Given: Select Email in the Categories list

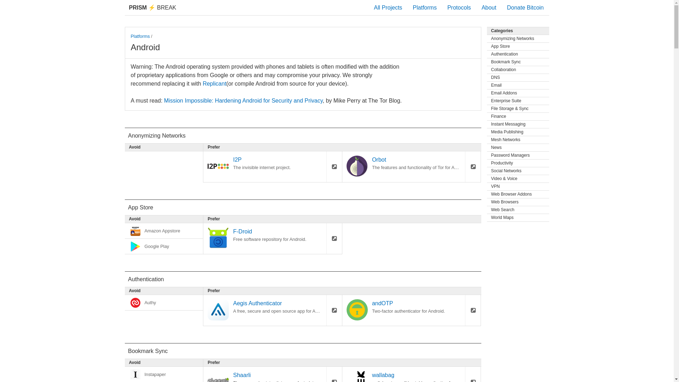Looking at the screenshot, I should pyautogui.click(x=518, y=85).
